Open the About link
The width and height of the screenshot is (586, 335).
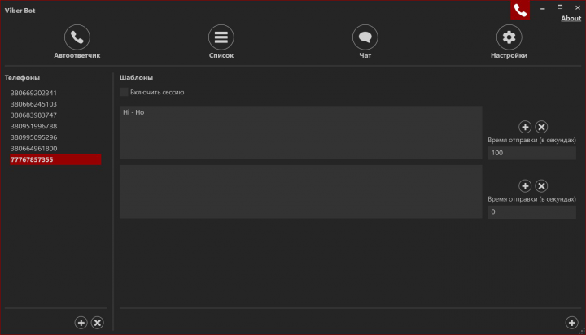click(571, 19)
